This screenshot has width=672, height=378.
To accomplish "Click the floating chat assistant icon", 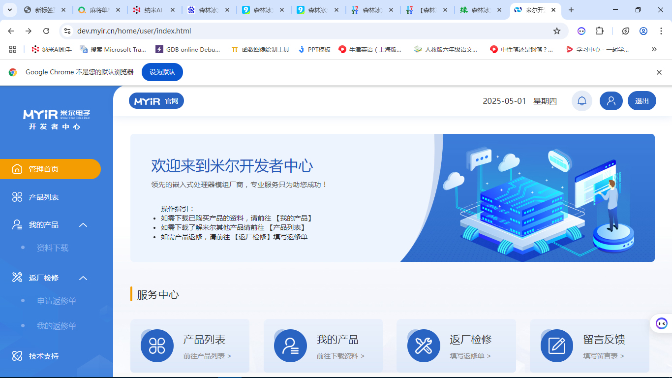I will point(662,323).
